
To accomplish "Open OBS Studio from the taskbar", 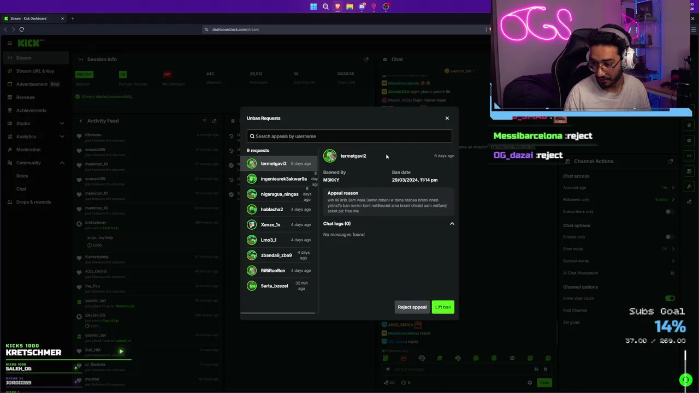I will click(386, 7).
